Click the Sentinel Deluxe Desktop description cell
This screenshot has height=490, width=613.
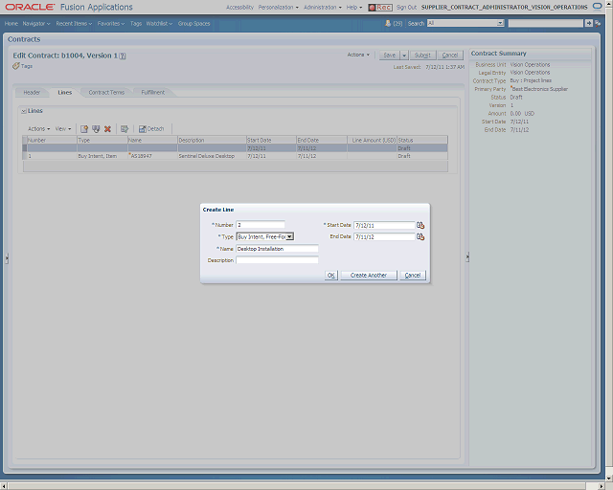pyautogui.click(x=212, y=156)
